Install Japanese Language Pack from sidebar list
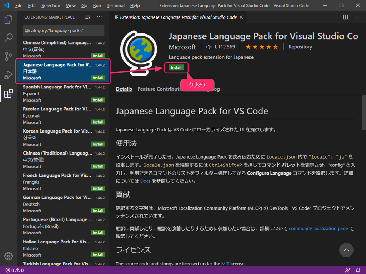 pyautogui.click(x=98, y=78)
